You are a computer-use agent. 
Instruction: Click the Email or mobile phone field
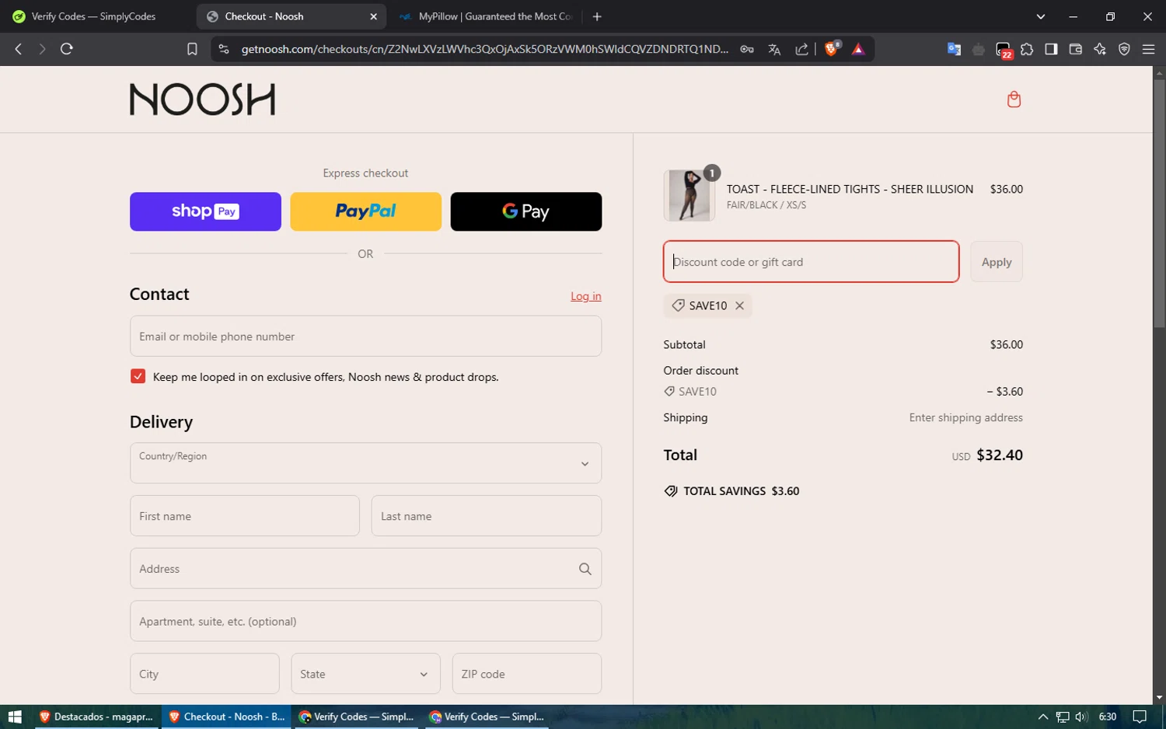pyautogui.click(x=365, y=337)
